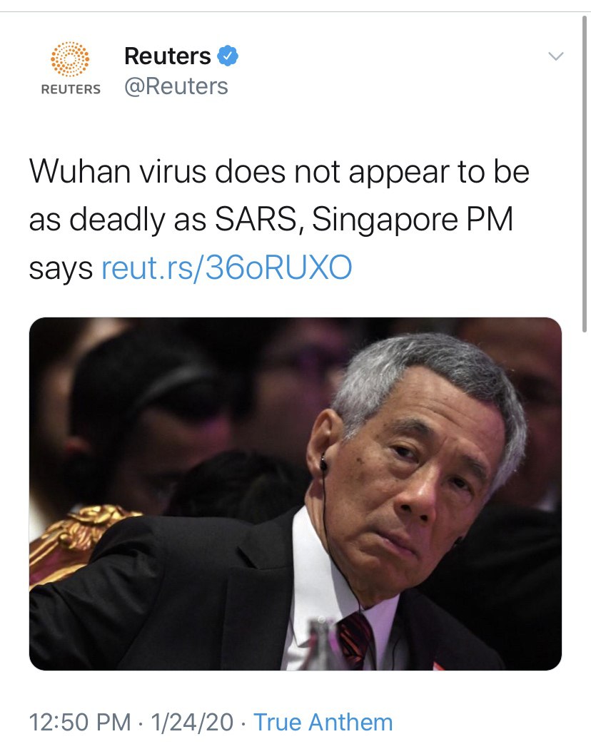Click the blue verified checkmark badge

pos(228,56)
